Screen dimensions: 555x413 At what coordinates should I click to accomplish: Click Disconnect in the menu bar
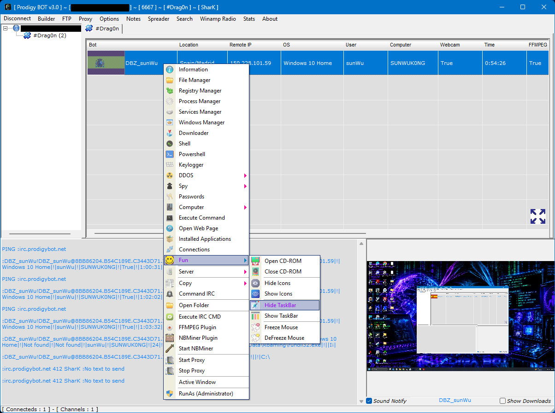[x=18, y=19]
